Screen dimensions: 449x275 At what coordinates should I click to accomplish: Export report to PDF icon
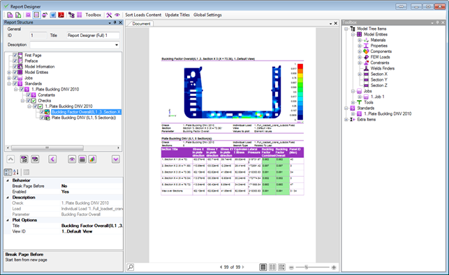tap(61, 15)
